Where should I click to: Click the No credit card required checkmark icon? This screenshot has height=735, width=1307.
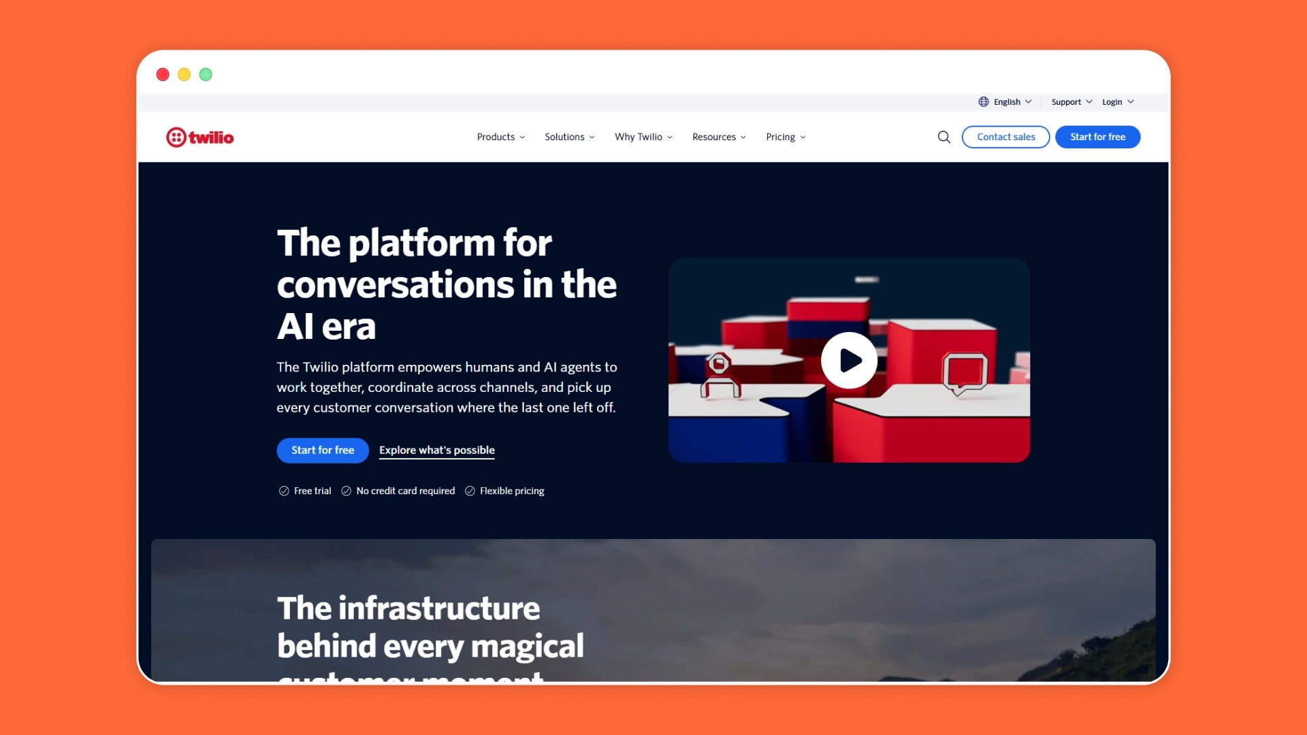[x=346, y=491]
